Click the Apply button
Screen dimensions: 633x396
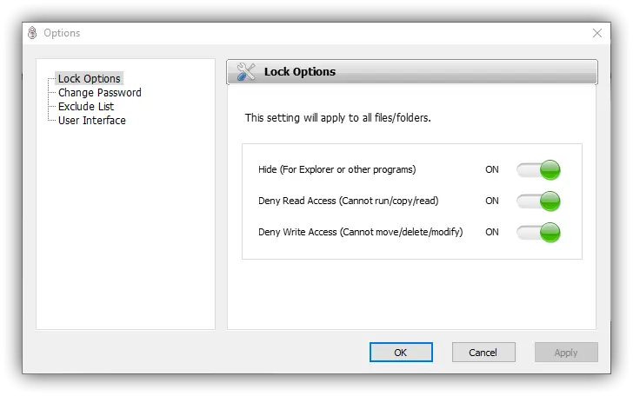pyautogui.click(x=566, y=353)
